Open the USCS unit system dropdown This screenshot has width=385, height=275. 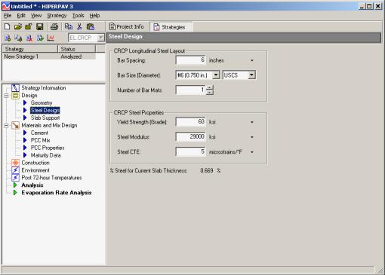tap(251, 75)
